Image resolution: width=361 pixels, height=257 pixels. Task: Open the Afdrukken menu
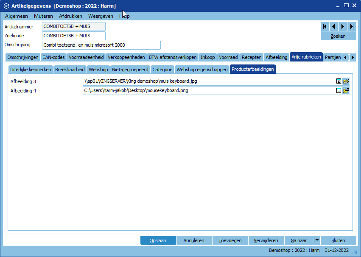point(70,16)
